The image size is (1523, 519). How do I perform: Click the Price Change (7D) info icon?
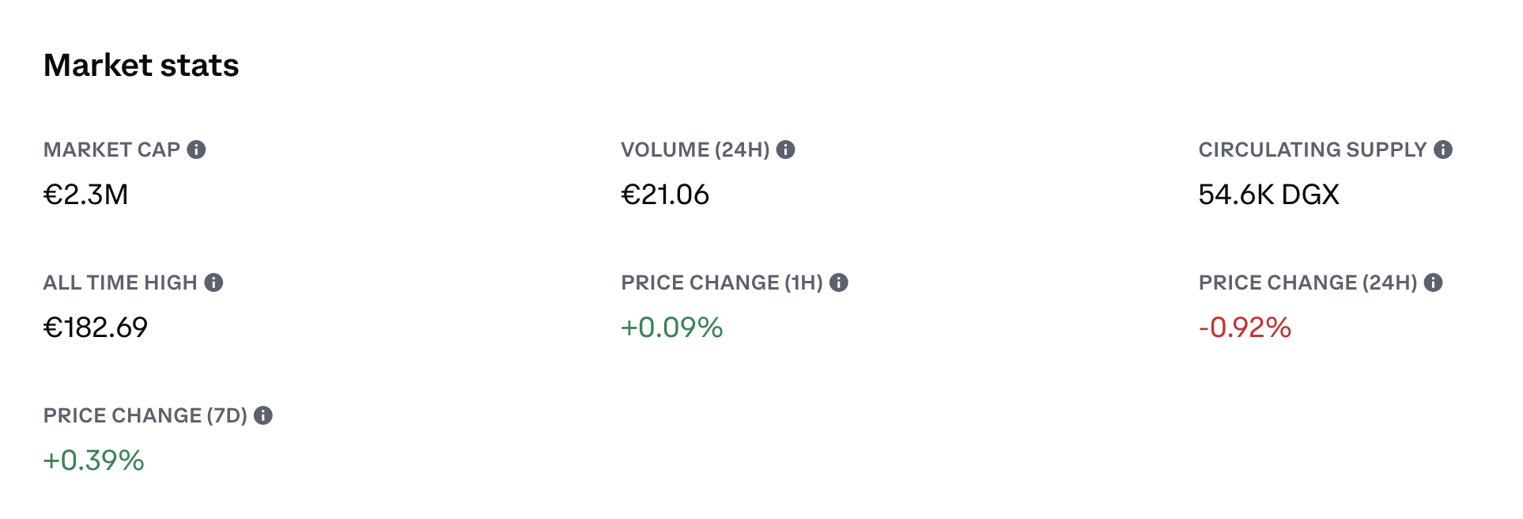tap(263, 415)
